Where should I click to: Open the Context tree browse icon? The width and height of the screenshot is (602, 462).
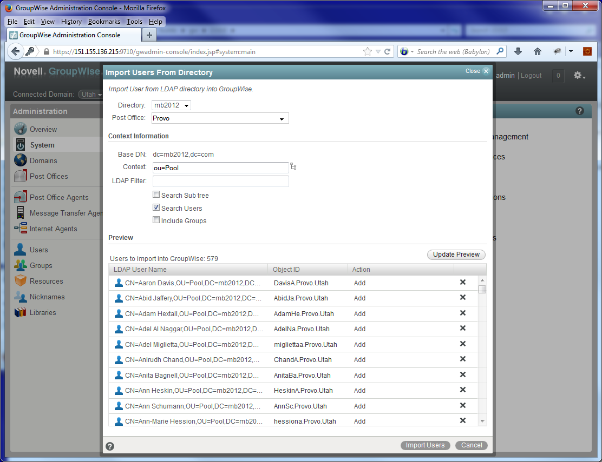[293, 166]
